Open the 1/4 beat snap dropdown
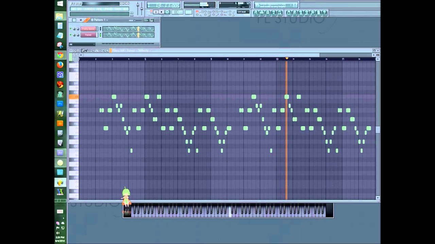Viewport: 435px width, 244px height. (243, 12)
